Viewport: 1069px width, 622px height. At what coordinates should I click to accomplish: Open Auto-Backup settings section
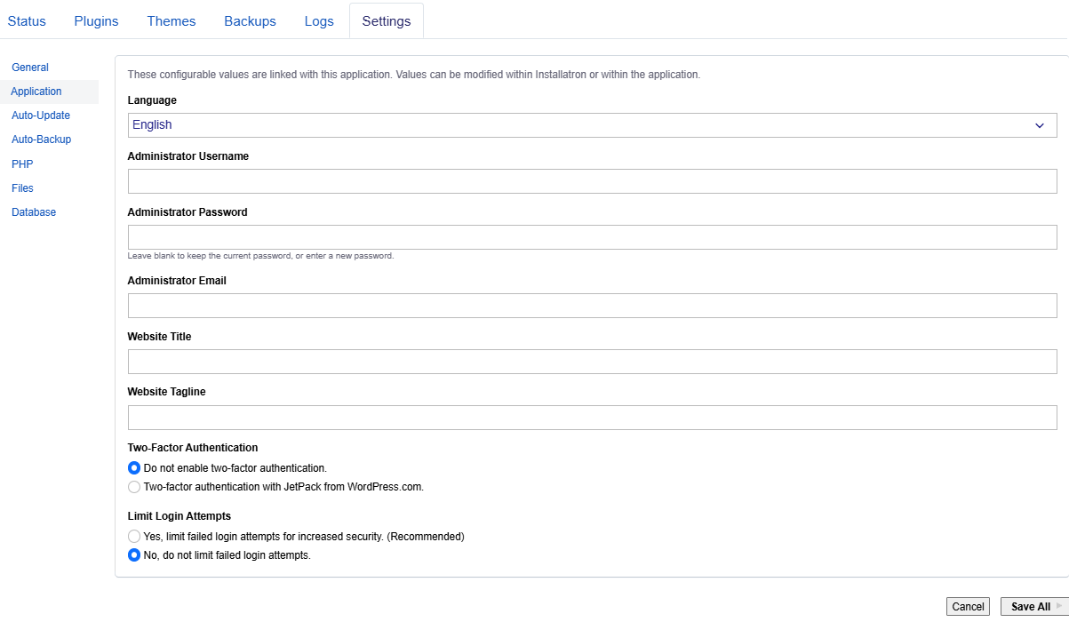click(41, 140)
